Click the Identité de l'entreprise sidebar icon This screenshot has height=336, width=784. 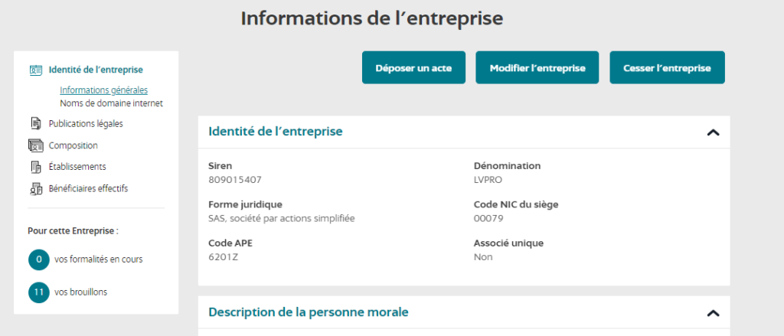(35, 70)
